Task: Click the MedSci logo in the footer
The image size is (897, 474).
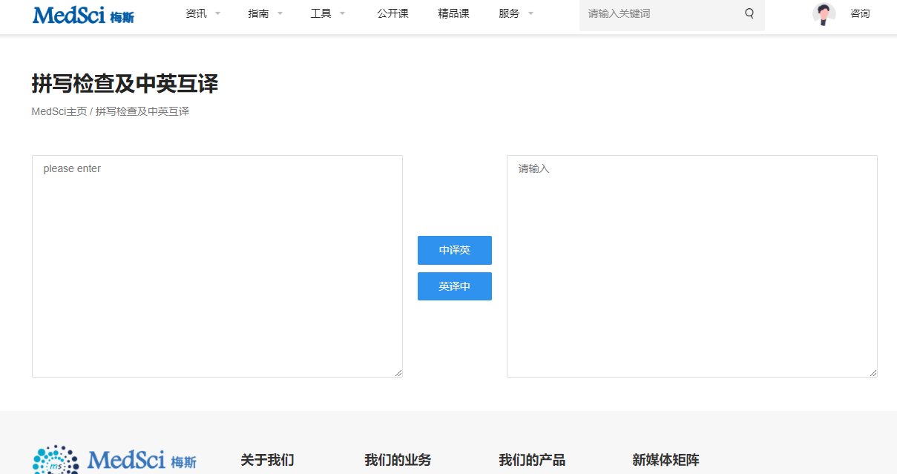Action: pyautogui.click(x=115, y=460)
